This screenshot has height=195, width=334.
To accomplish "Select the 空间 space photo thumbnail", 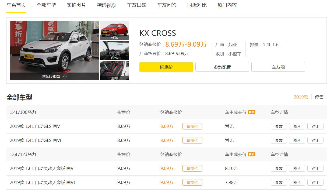I will (114, 70).
